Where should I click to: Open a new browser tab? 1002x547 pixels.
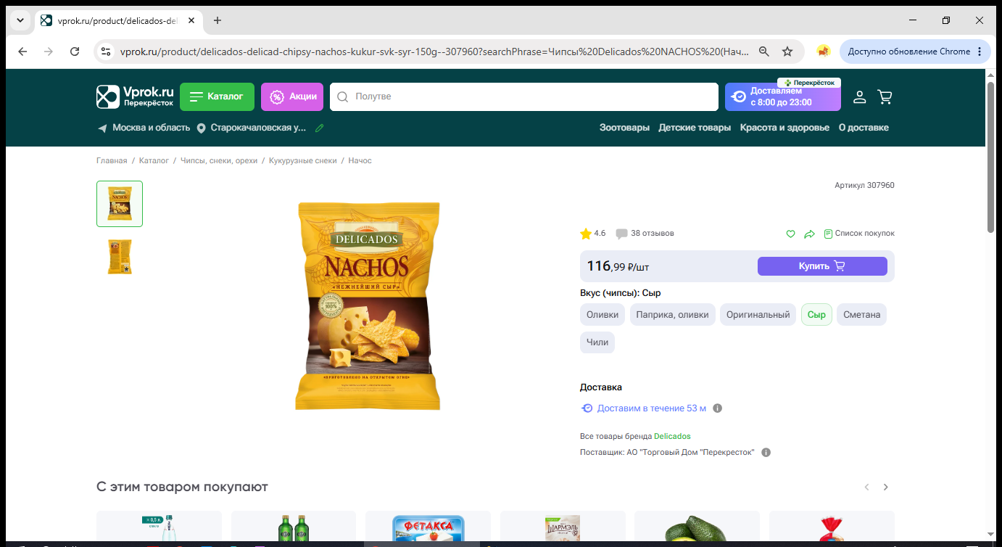pos(218,20)
